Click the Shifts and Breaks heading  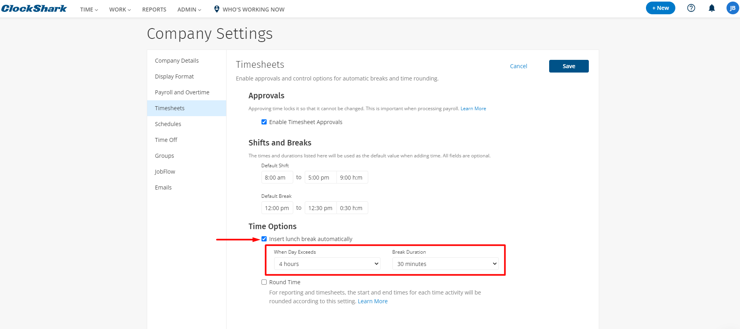[280, 143]
